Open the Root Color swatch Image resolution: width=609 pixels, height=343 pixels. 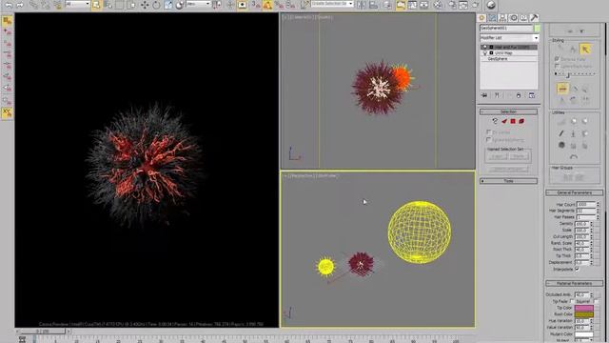[x=584, y=314]
